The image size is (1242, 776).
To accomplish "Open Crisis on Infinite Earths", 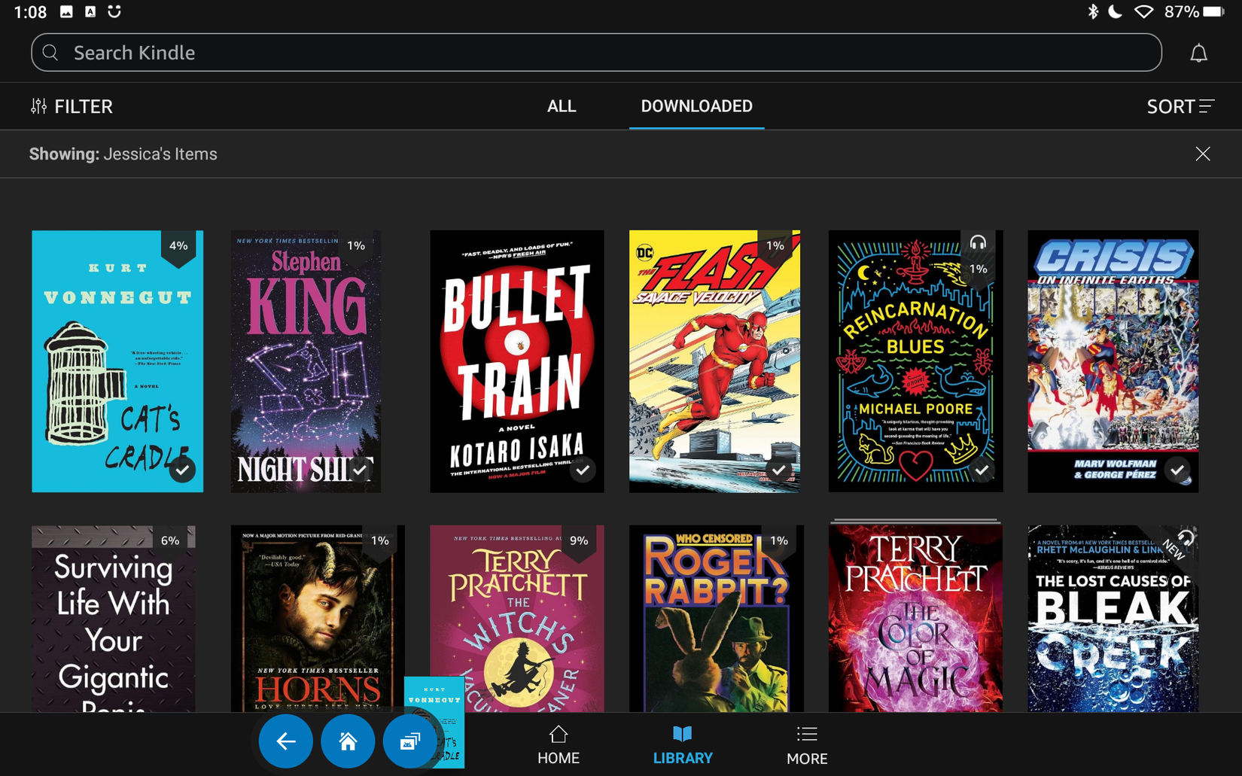I will [x=1113, y=361].
